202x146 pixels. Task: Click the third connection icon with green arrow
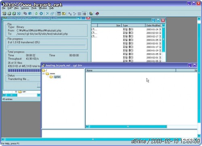coord(14,13)
